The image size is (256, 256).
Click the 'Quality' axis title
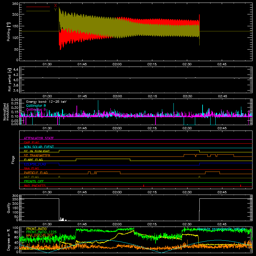(x=9, y=208)
